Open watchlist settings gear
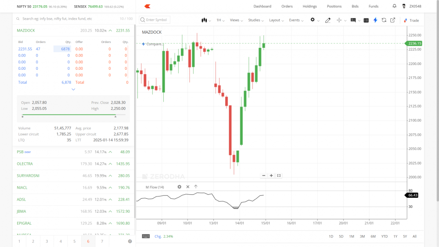The image size is (439, 247). (x=130, y=241)
